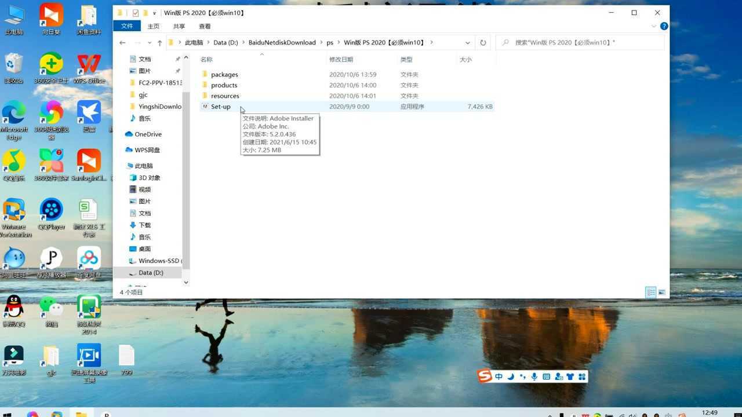The width and height of the screenshot is (742, 417).
Task: Select Data (D:) drive in navigation pane
Action: pyautogui.click(x=151, y=272)
